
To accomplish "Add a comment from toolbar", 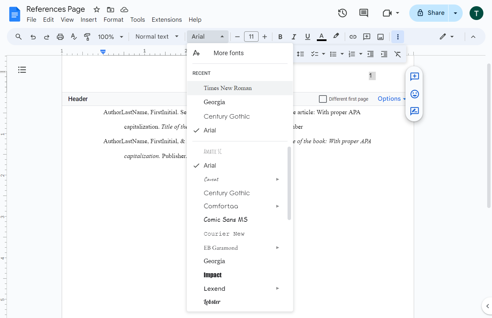I will tap(367, 37).
